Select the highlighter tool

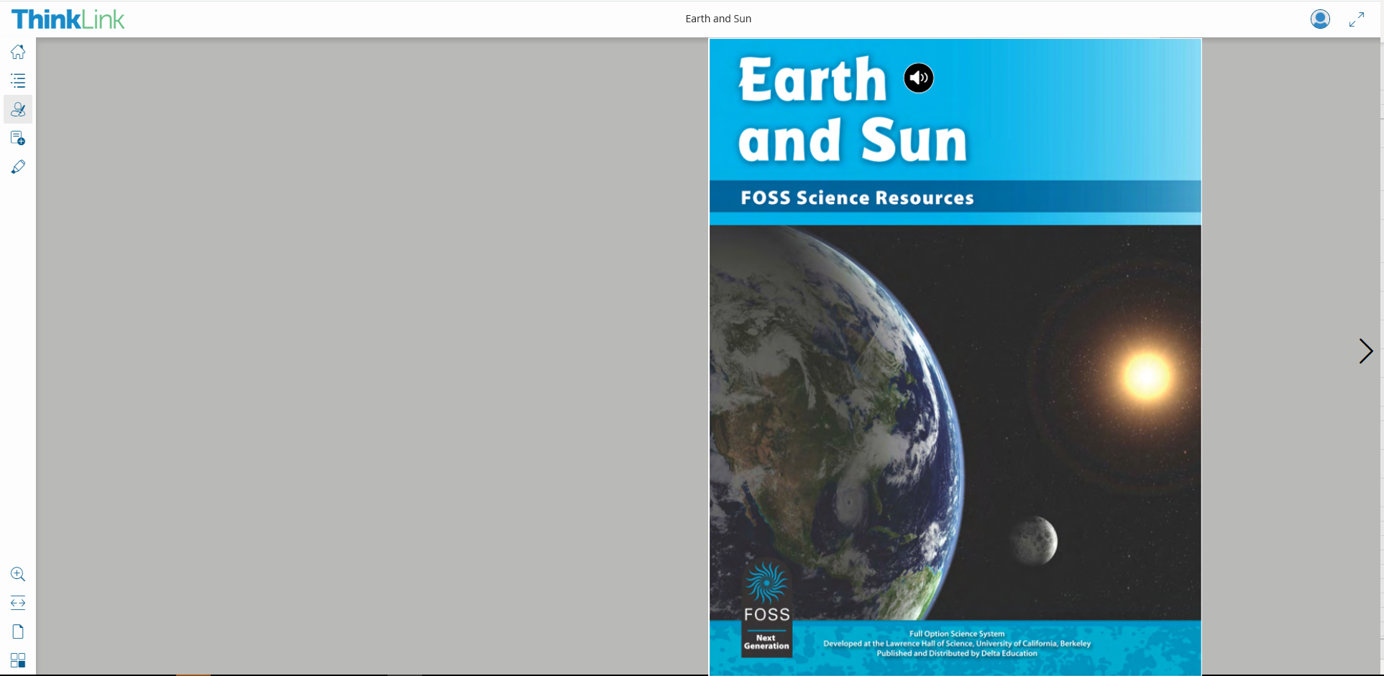[x=18, y=167]
